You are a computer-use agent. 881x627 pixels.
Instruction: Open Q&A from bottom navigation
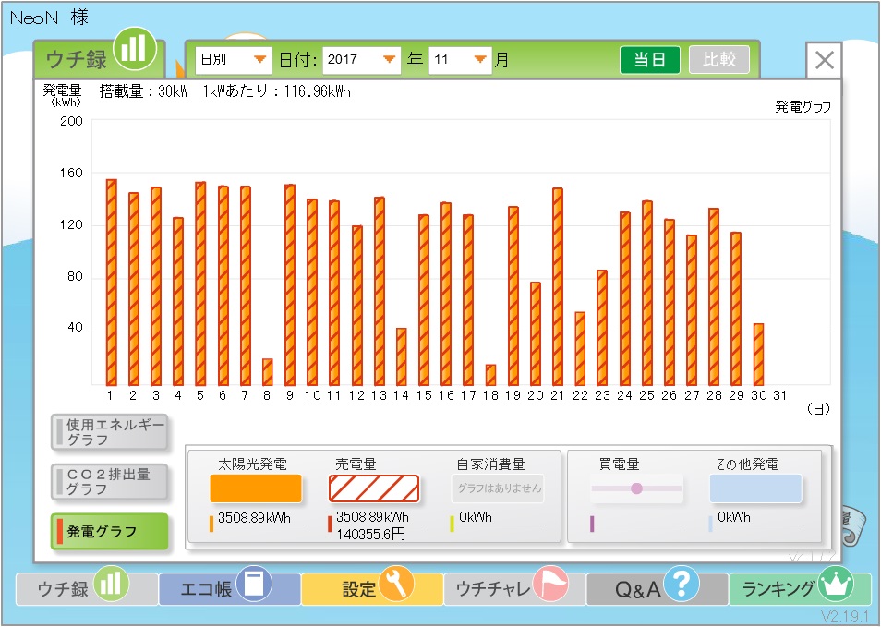coord(658,589)
